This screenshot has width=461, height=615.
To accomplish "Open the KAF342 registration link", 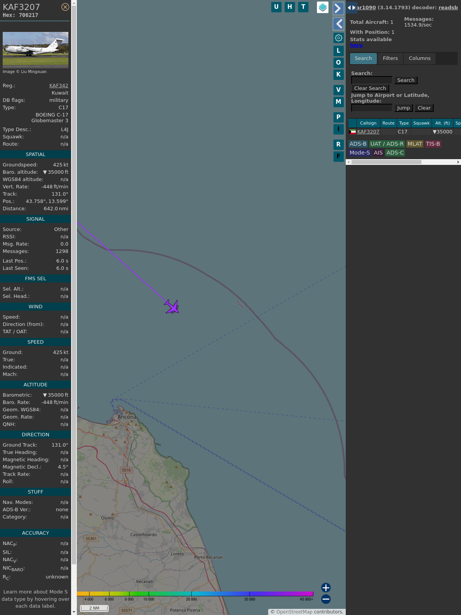I will (x=59, y=86).
